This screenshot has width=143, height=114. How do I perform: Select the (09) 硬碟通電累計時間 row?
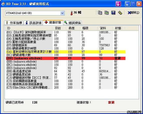pos(66,48)
